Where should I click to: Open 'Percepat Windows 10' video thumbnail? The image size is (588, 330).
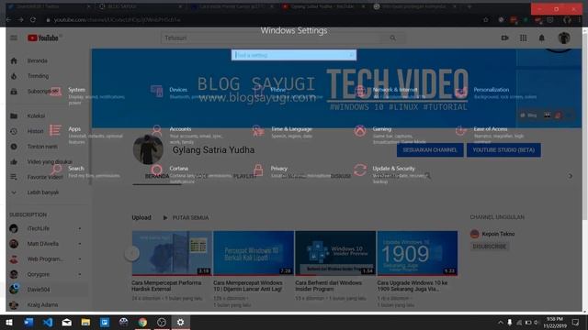(254, 253)
